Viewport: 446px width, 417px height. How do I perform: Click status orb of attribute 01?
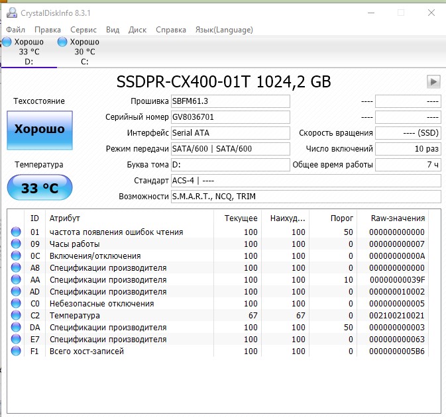click(x=16, y=232)
